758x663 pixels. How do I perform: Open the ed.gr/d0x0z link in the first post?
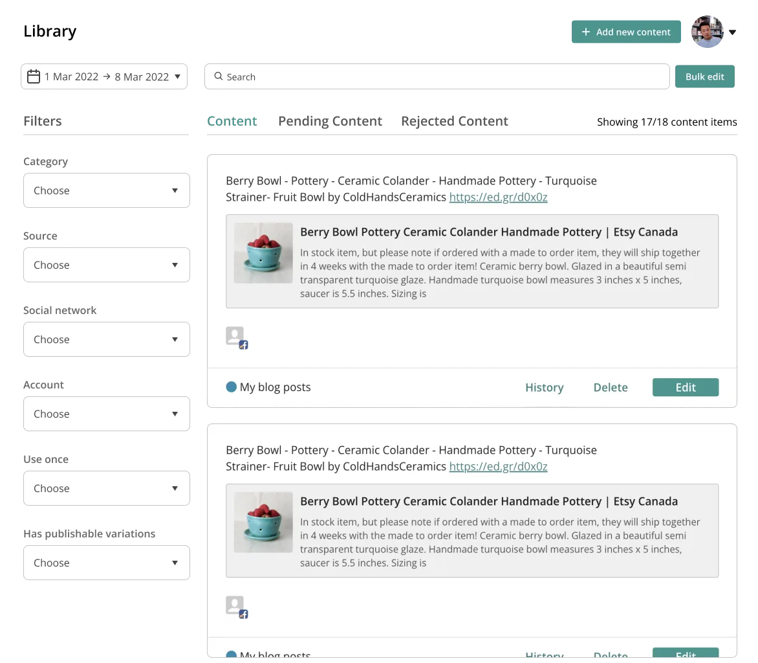(498, 197)
